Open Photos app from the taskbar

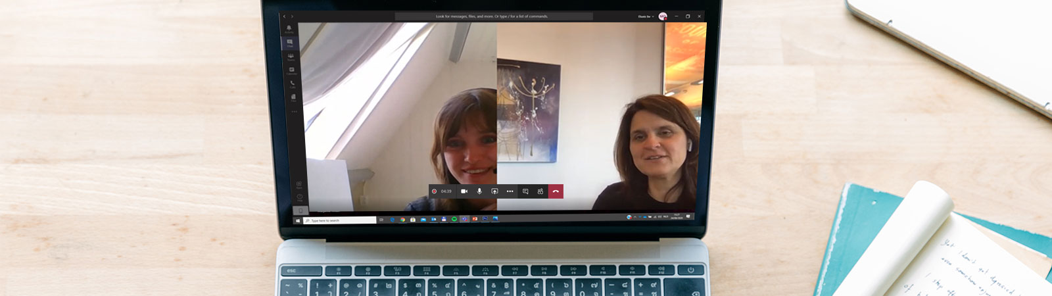pos(495,218)
